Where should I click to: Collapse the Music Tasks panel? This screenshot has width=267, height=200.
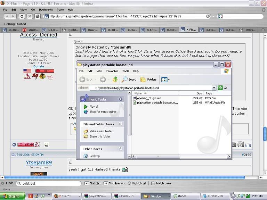click(121, 99)
